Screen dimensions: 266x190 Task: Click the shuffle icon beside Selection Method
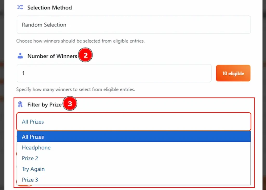coord(20,8)
